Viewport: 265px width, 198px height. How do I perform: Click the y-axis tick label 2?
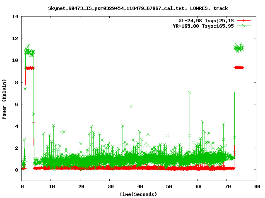point(17,148)
